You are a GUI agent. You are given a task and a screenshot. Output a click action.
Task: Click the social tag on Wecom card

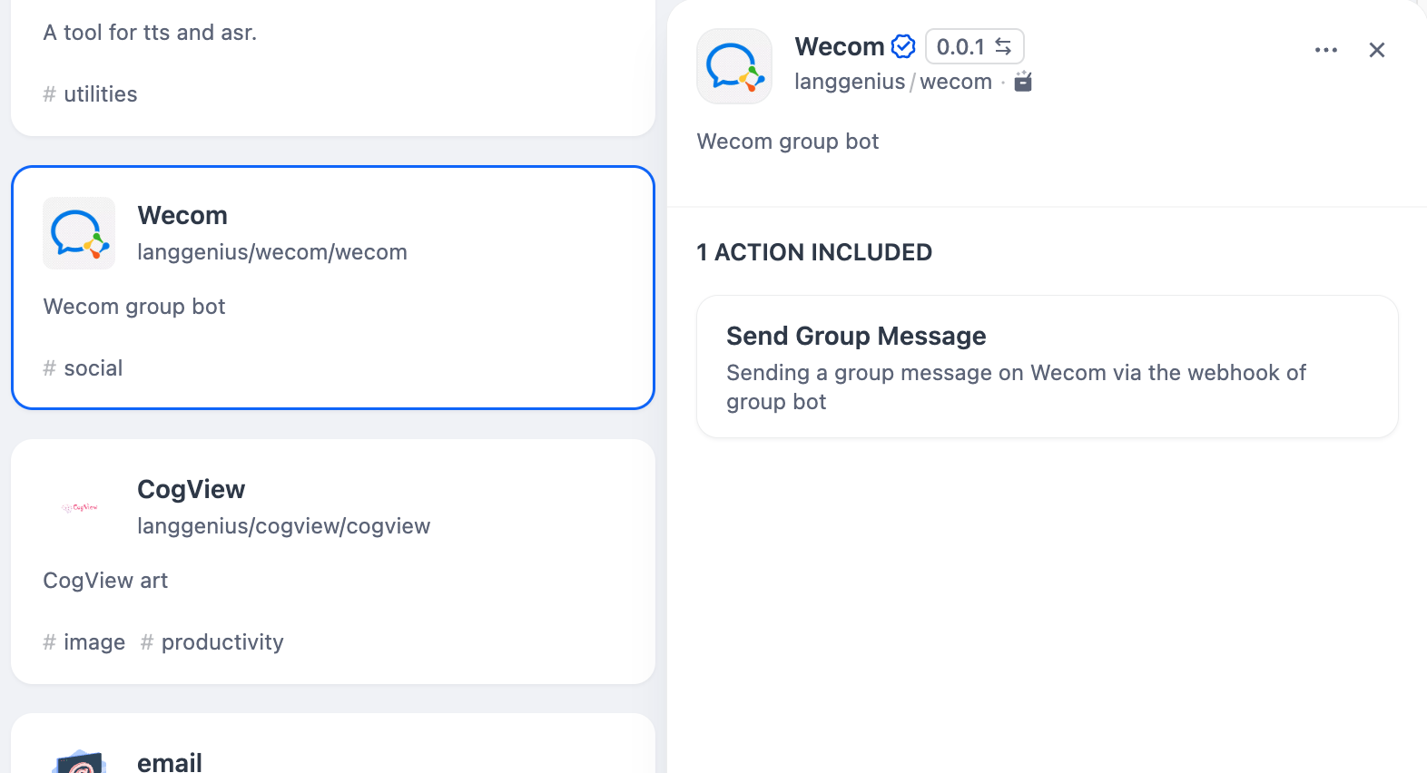tap(84, 368)
